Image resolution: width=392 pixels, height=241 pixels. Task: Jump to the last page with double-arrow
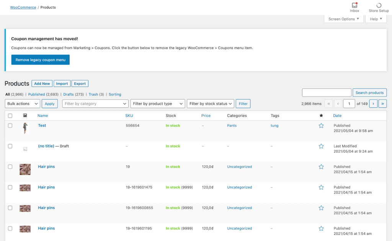(x=382, y=103)
